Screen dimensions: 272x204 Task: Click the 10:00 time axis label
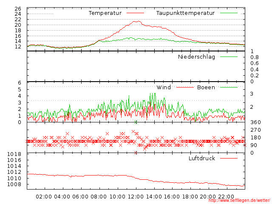coord(118,197)
